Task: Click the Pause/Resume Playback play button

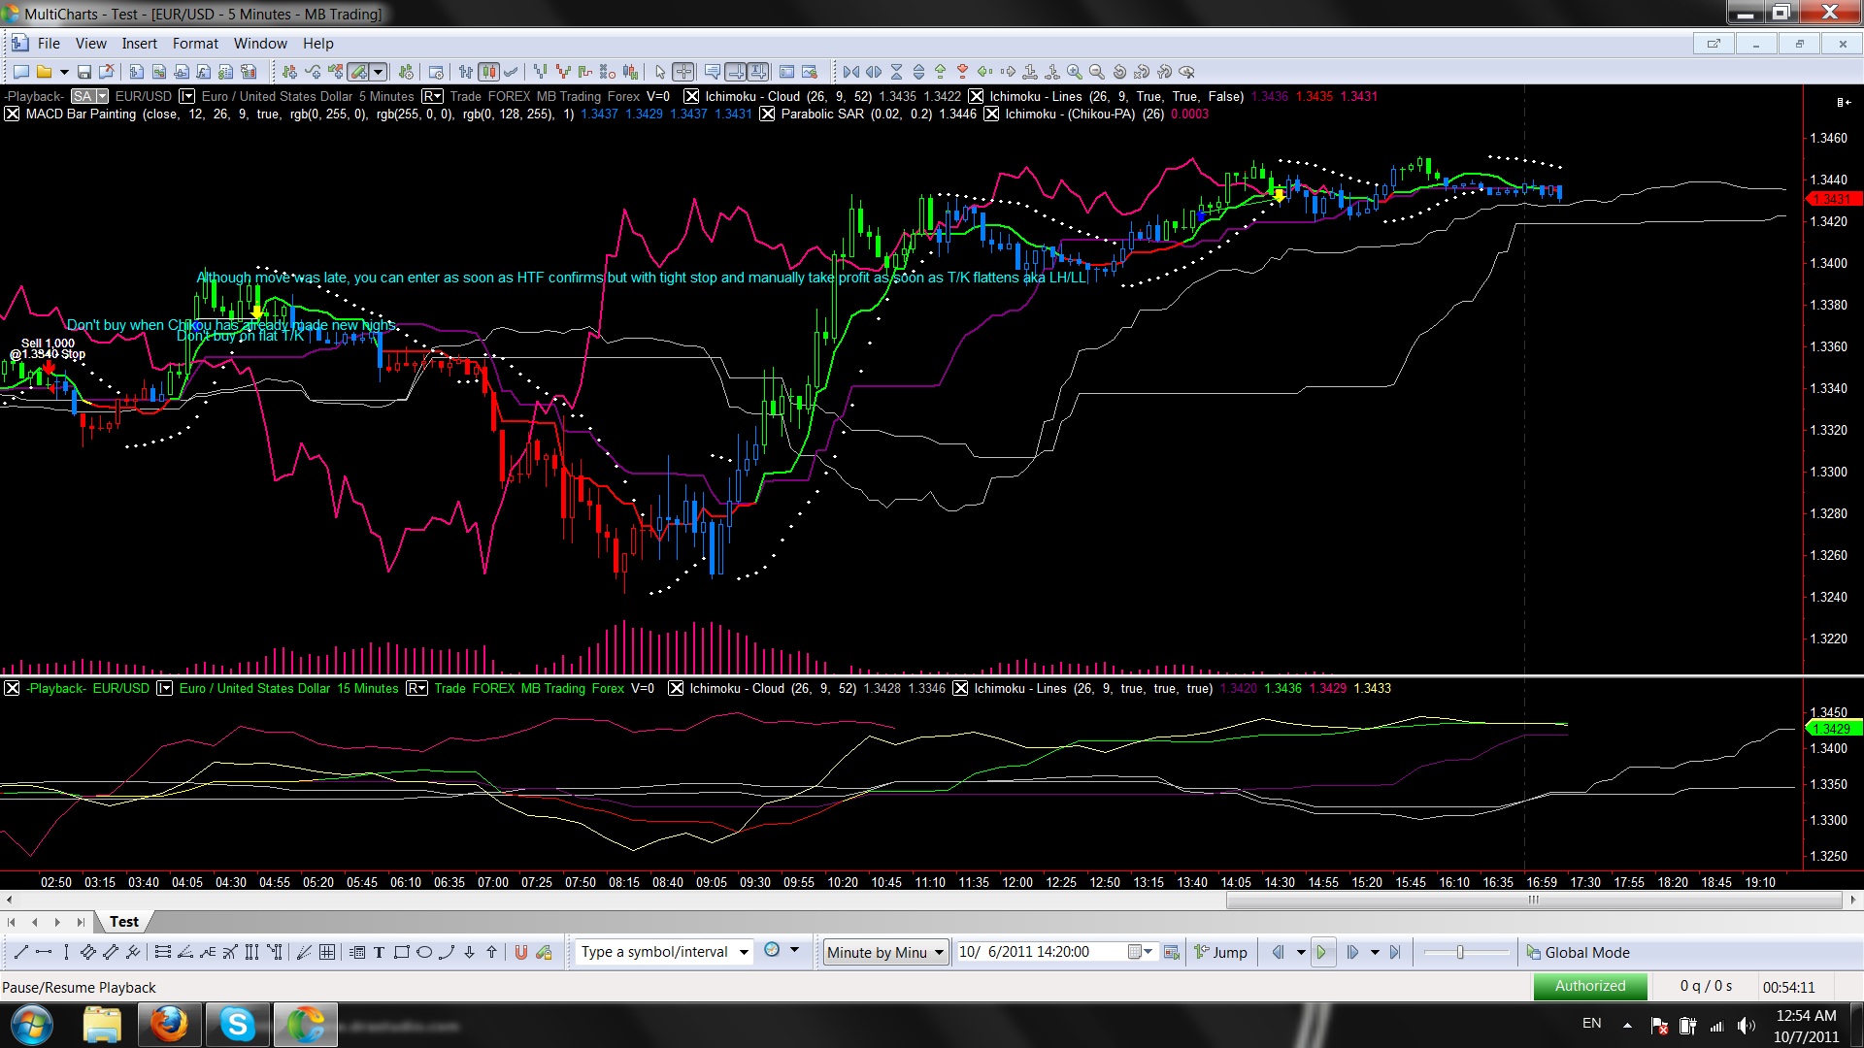Action: [x=1321, y=952]
